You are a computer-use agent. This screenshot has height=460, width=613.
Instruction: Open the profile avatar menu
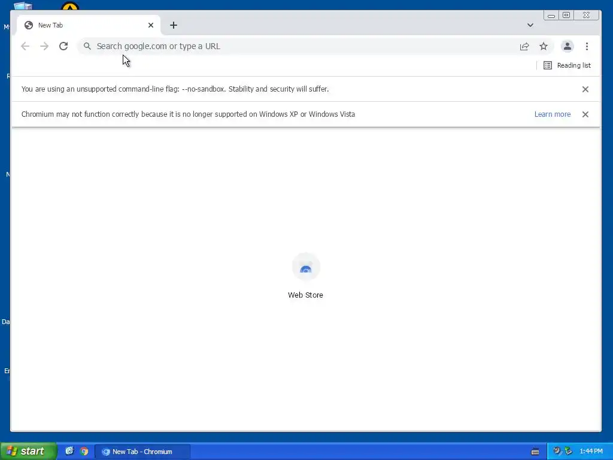coord(568,46)
